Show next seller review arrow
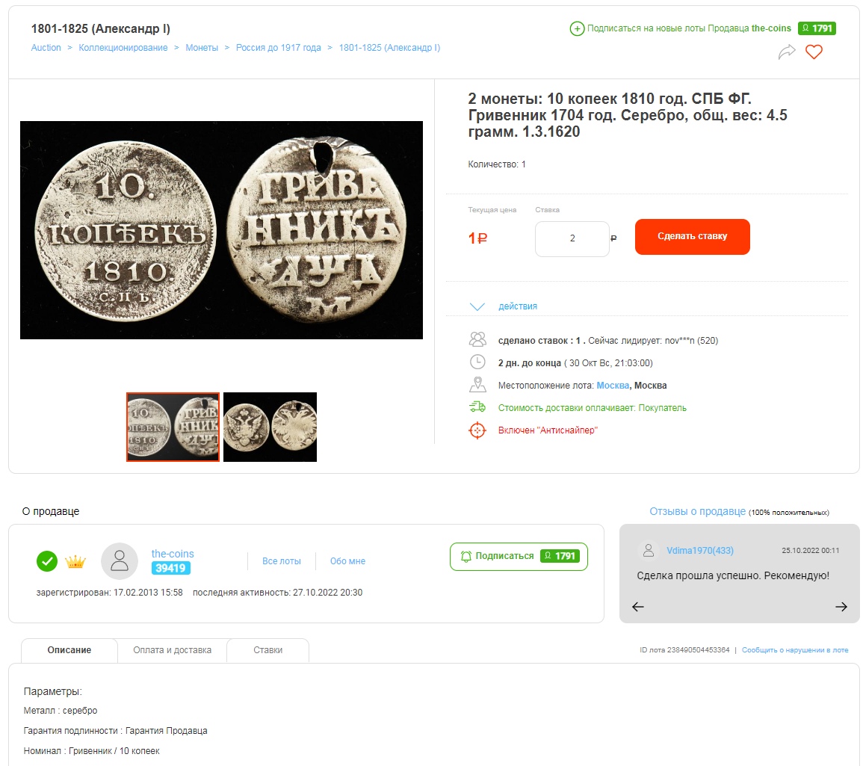Screen dimensions: 863x766 (841, 607)
